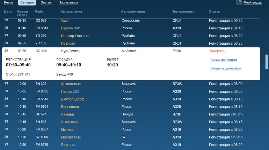The height and width of the screenshot is (150, 269).
Task: Expand the Берлин SXF flight row
Action: [131, 28]
